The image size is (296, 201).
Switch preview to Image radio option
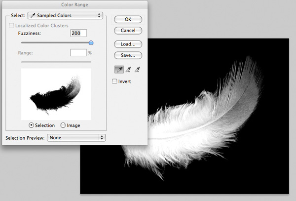[63, 125]
